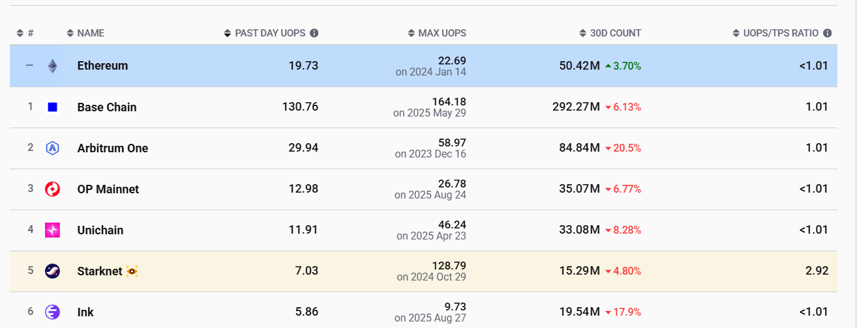Open the Unichain project link
857x328 pixels.
click(x=100, y=230)
